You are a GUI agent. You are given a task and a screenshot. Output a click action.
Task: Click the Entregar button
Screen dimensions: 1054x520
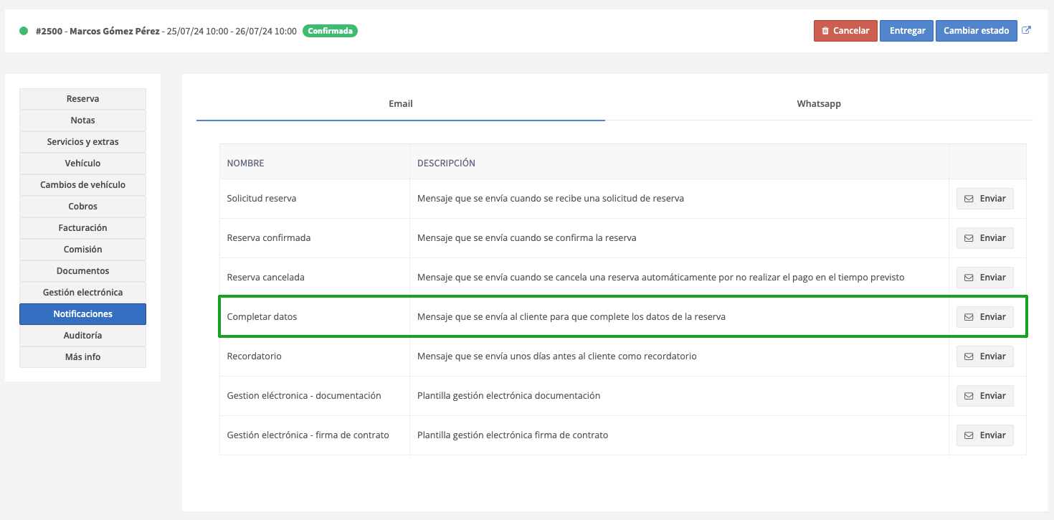coord(907,31)
